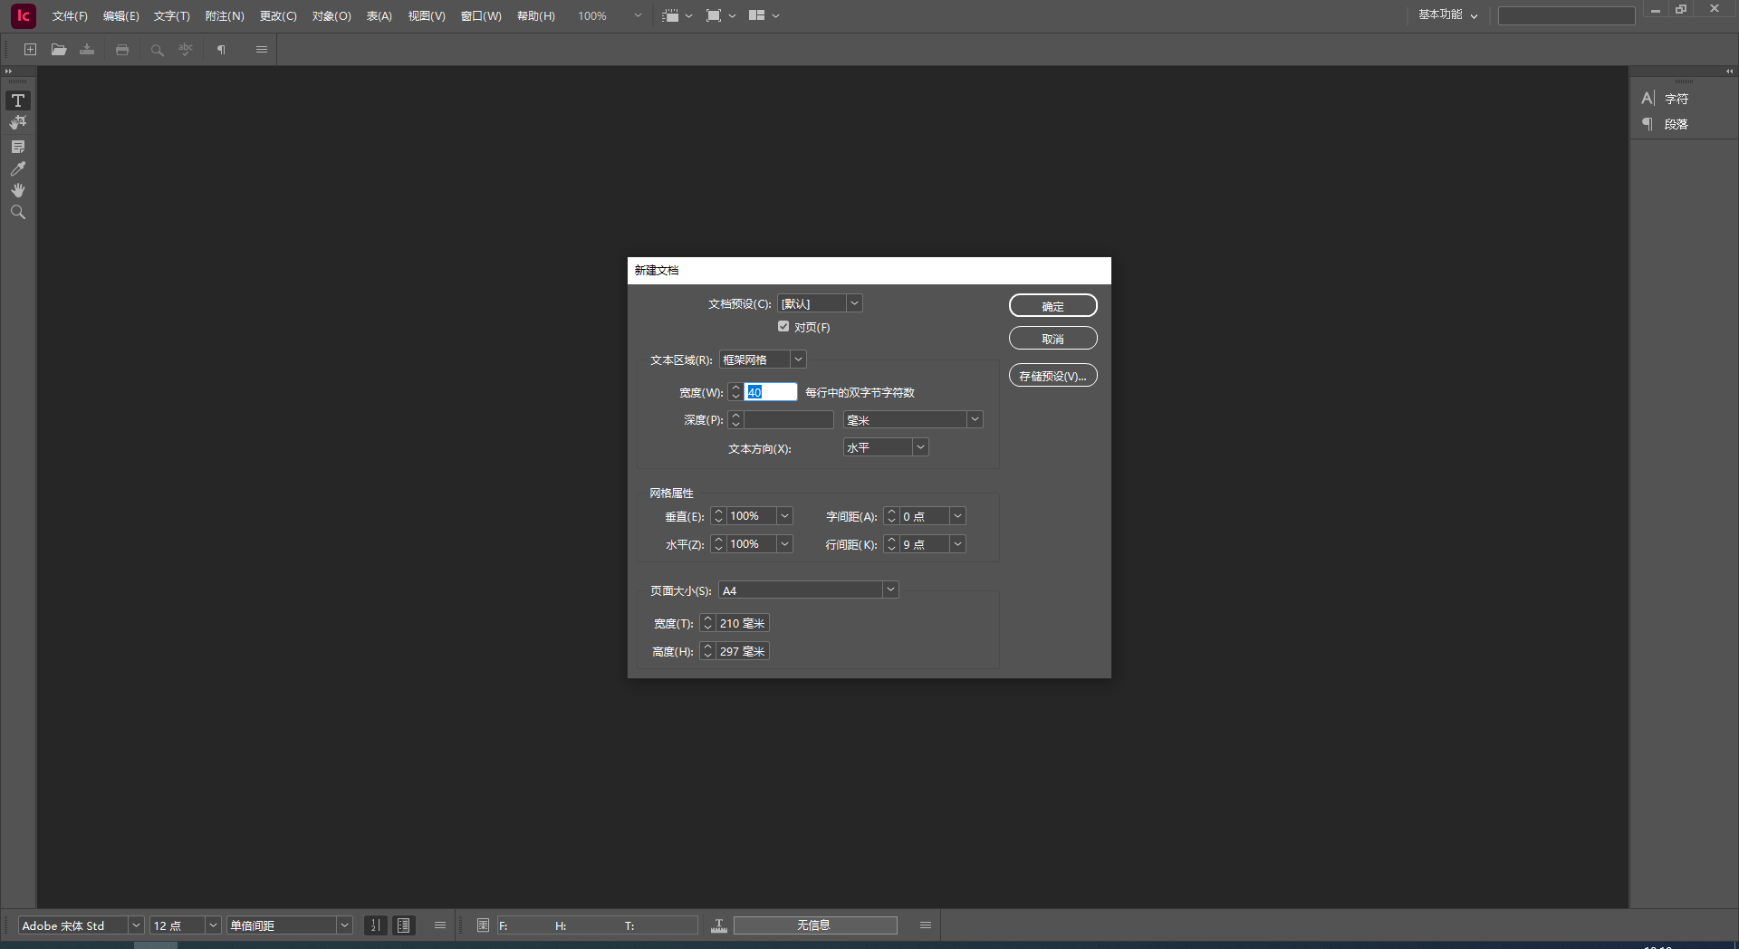The height and width of the screenshot is (949, 1739).
Task: Expand the toolbox double-arrow at top left
Action: pos(9,72)
